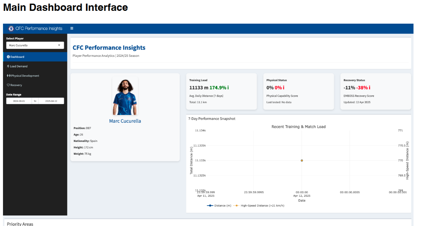This screenshot has height=226, width=428.
Task: Click the 11133 m training load value
Action: tap(199, 88)
